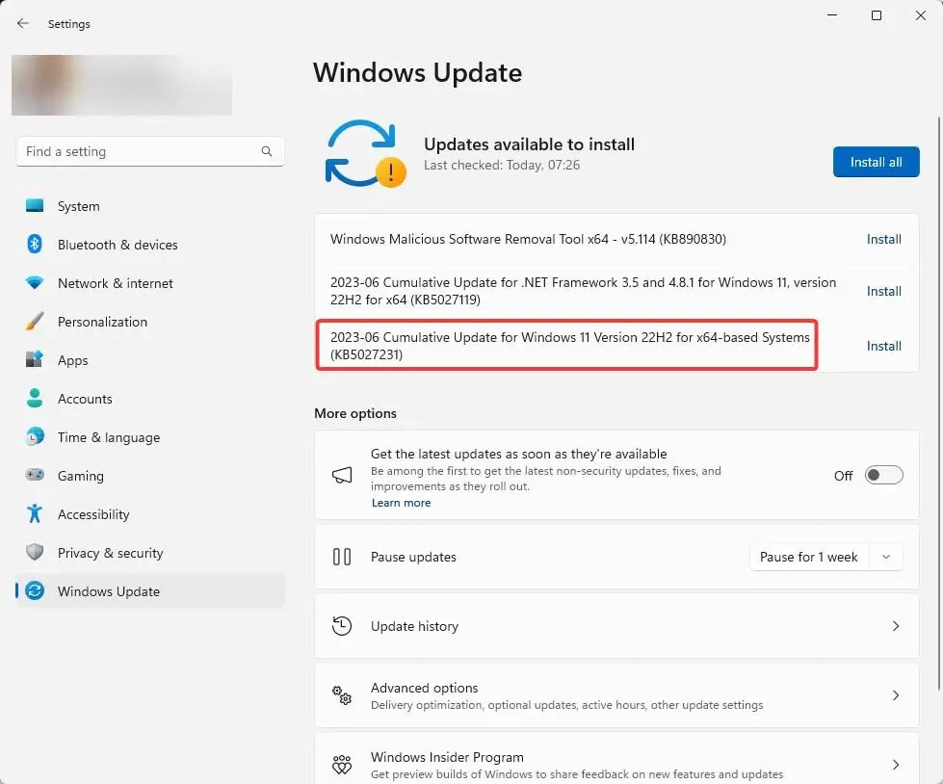This screenshot has width=943, height=784.
Task: Open Accessibility settings label
Action: tap(93, 514)
